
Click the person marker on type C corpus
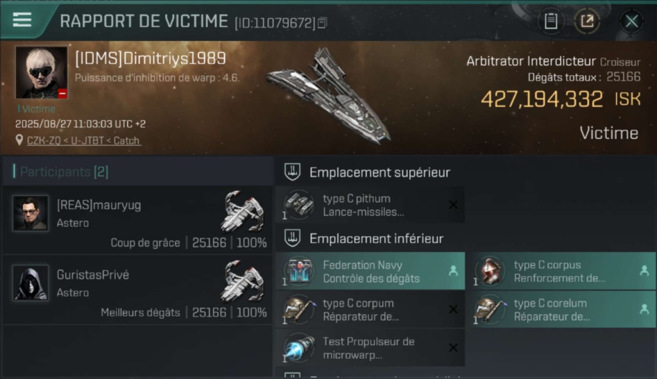click(x=644, y=271)
